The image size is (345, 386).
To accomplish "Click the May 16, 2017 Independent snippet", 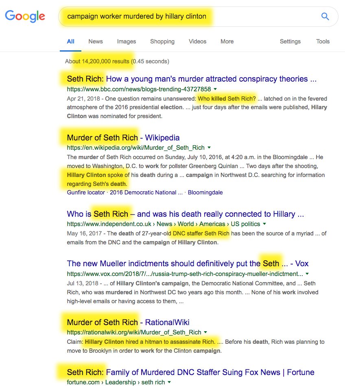I will 197,238.
